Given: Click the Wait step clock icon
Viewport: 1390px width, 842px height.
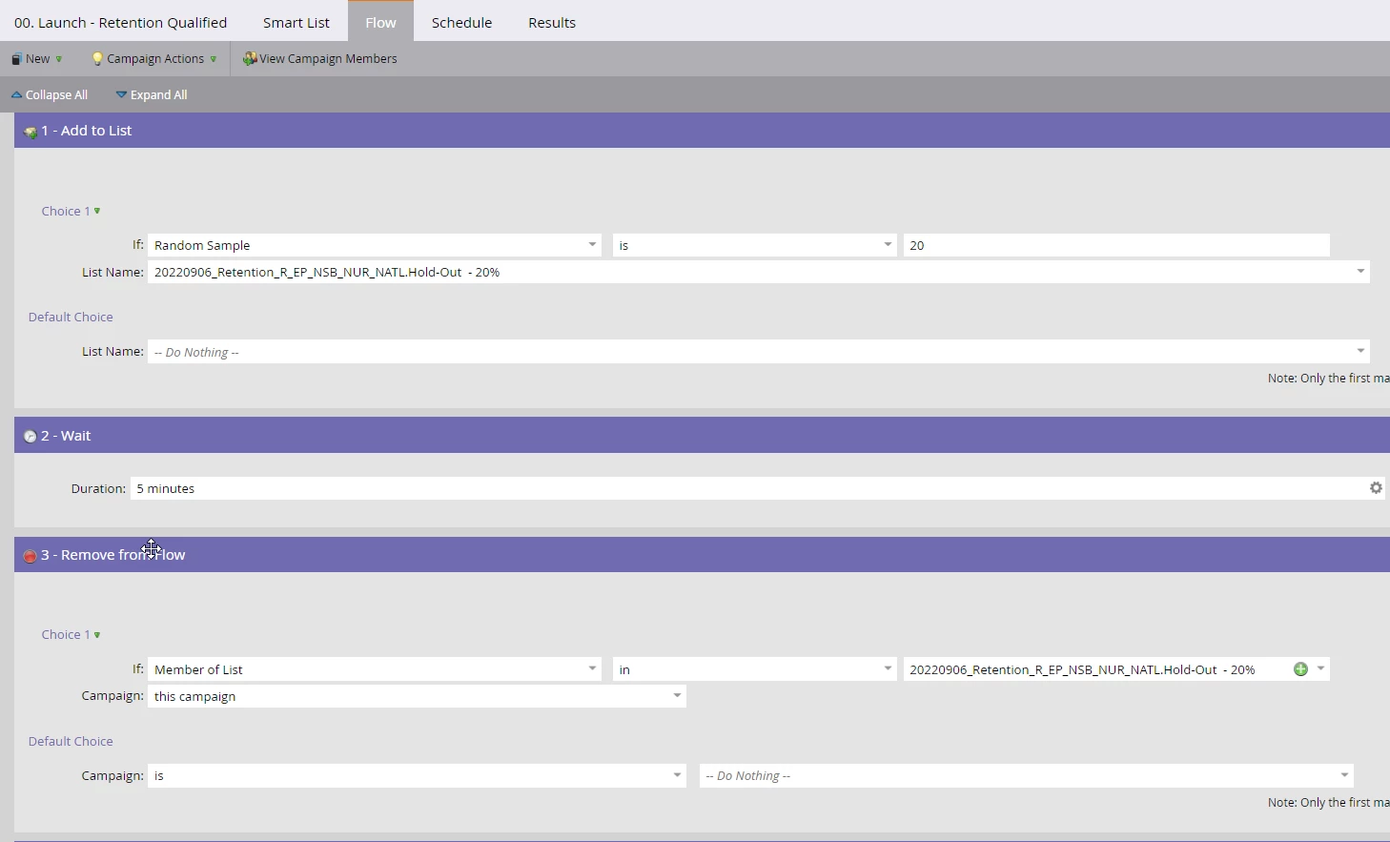Looking at the screenshot, I should click(x=31, y=437).
